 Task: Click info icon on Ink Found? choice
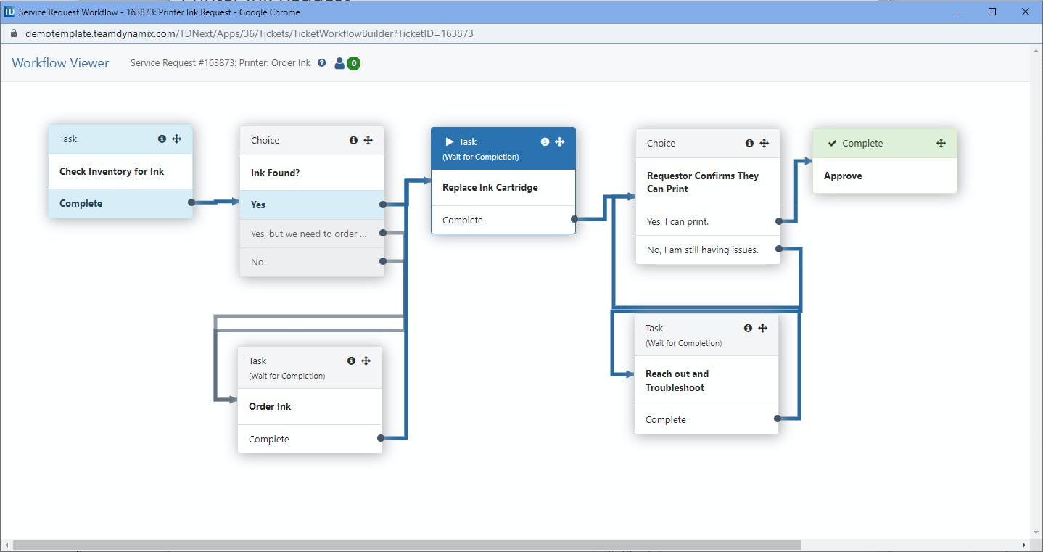click(x=353, y=140)
